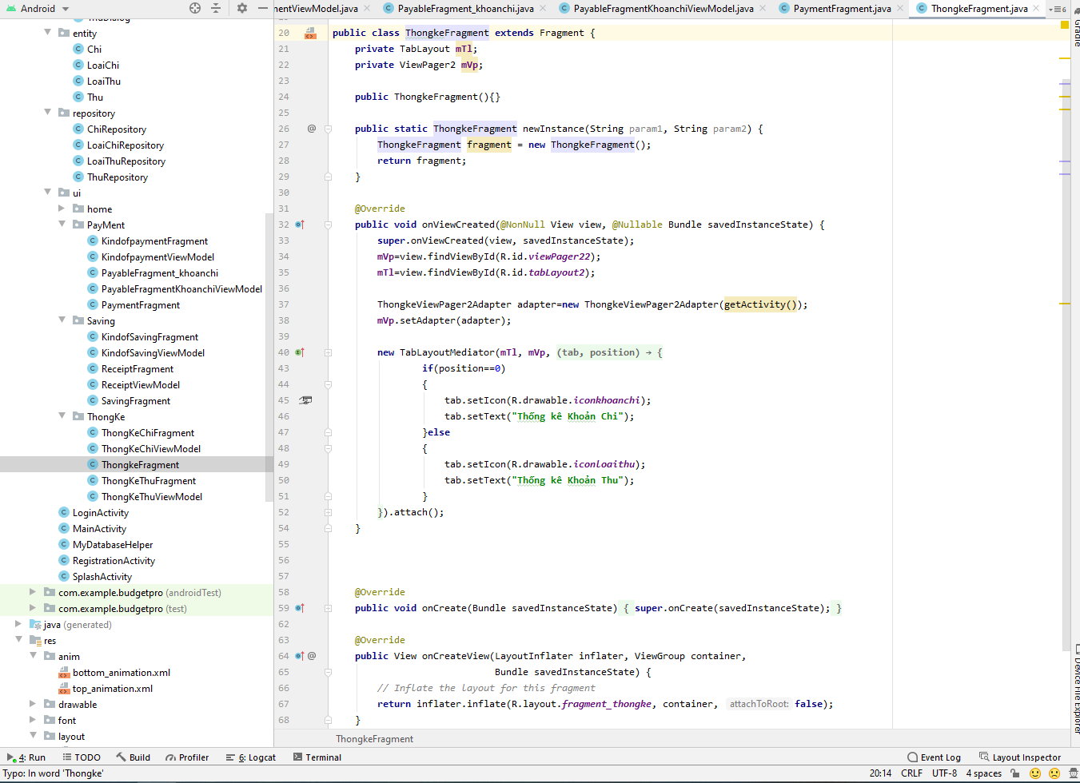Change UTF-8 file encoding
This screenshot has width=1080, height=783.
[944, 773]
